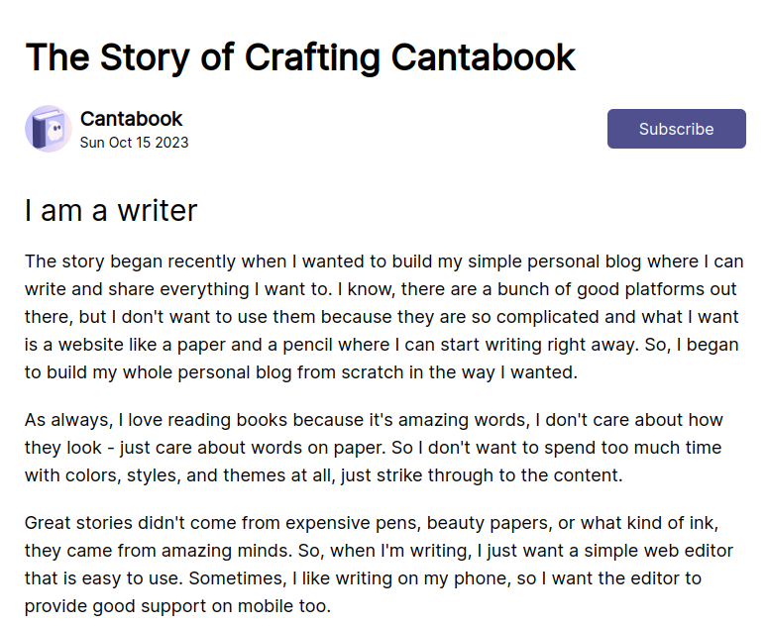This screenshot has width=767, height=626.
Task: Click the paragraph starting Great stories didn't come
Action: 380,564
